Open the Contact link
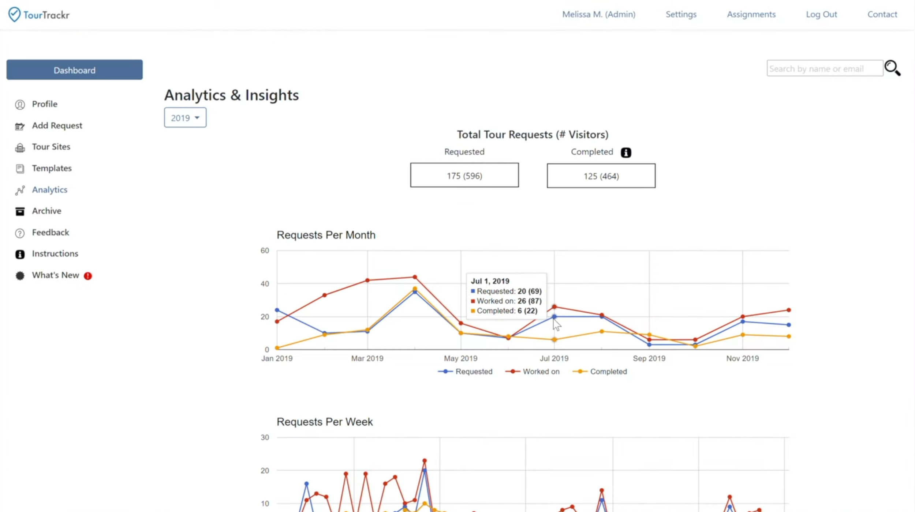 pyautogui.click(x=882, y=14)
